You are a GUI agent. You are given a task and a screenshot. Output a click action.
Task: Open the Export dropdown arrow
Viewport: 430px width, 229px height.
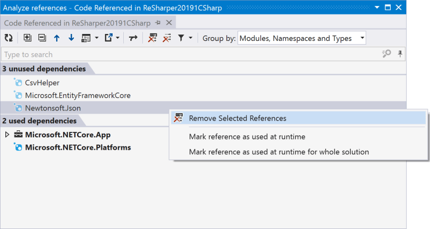[x=117, y=38]
